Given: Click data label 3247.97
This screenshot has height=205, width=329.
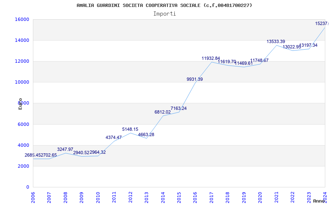Looking at the screenshot, I should click(65, 149).
